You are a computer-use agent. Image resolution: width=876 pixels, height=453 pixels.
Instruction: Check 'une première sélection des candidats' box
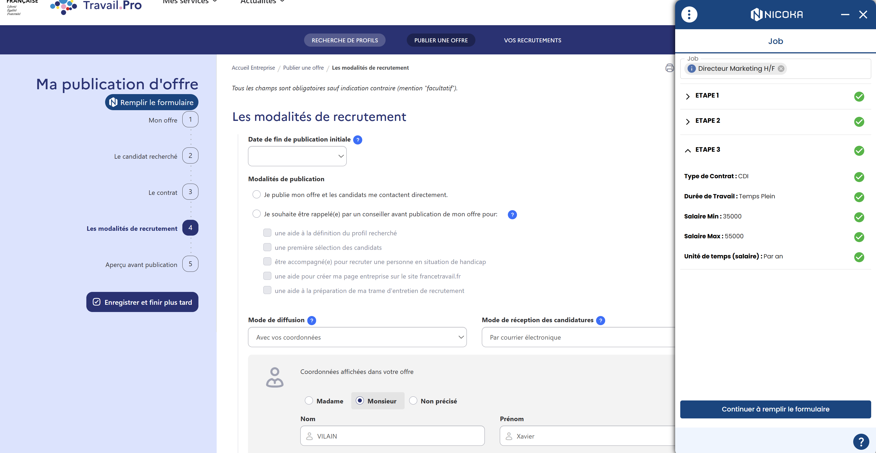(x=267, y=247)
